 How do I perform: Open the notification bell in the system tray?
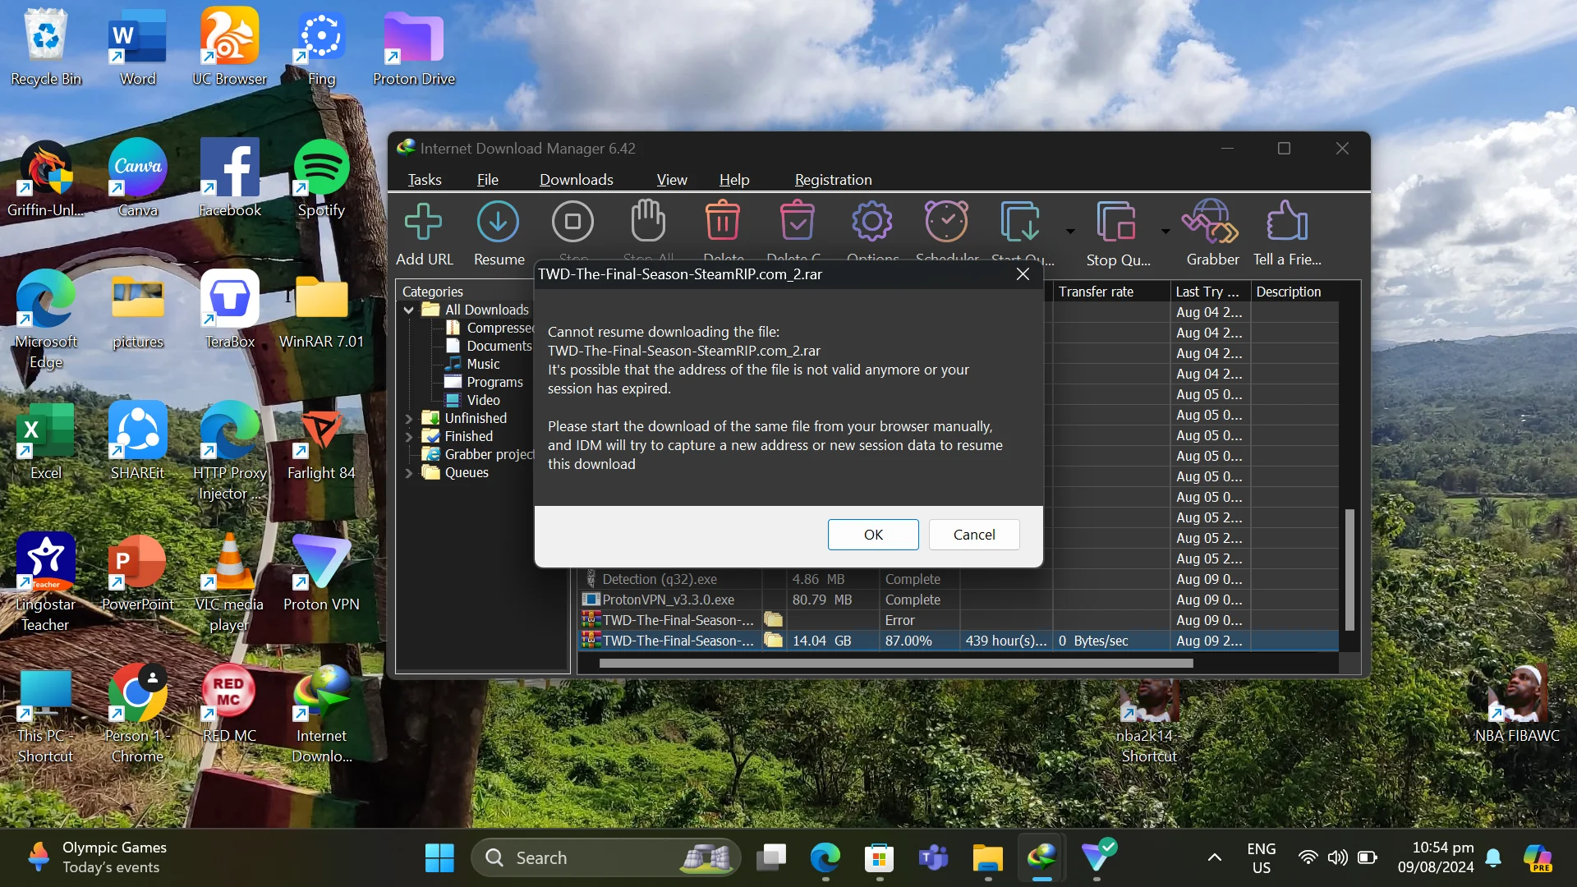1493,857
